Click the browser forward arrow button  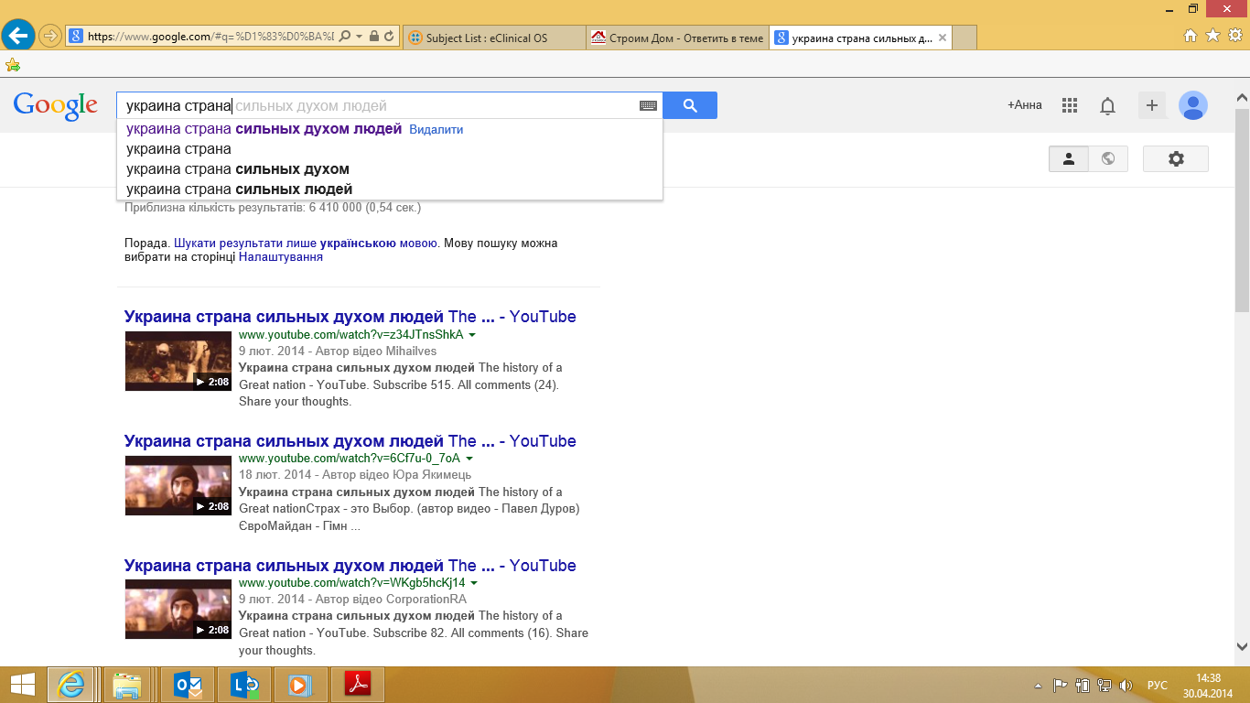[x=49, y=37]
